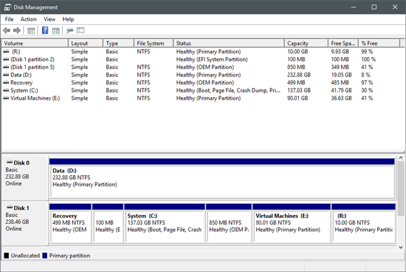Click the Show/Hide Console Tree toolbar icon

click(31, 30)
